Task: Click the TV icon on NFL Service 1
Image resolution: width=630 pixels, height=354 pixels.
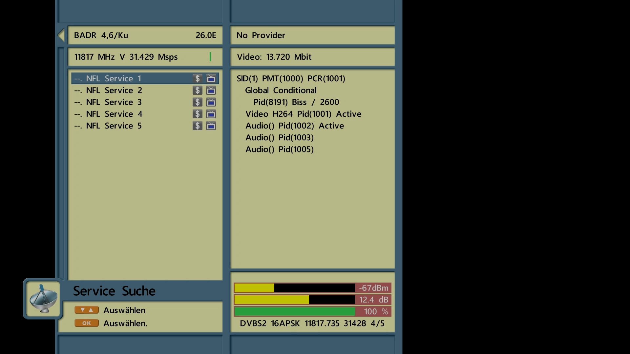Action: pyautogui.click(x=211, y=79)
